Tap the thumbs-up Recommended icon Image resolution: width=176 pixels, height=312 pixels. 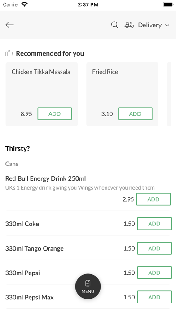[x=9, y=53]
